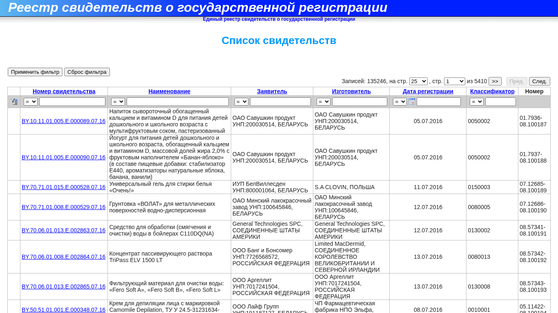Sort table by Дата регистрации header

(x=428, y=91)
